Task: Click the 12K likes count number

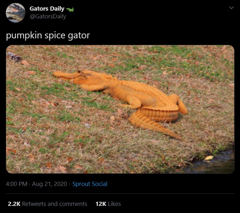Action: coord(101,204)
